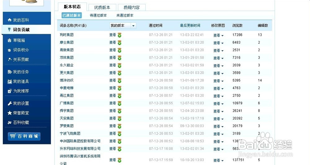Open the 永久磁业 entry link
The width and height of the screenshot is (310, 165).
(67, 65)
